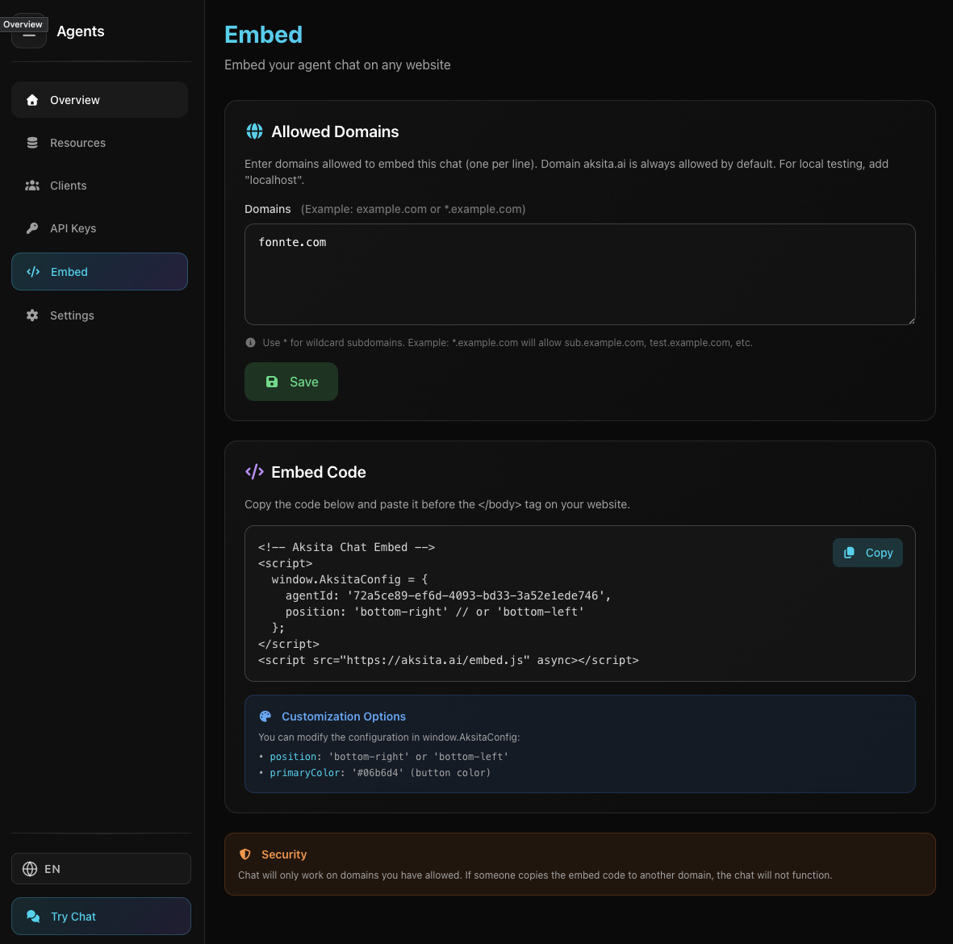Go to the Clients page
This screenshot has width=953, height=944.
pyautogui.click(x=69, y=186)
